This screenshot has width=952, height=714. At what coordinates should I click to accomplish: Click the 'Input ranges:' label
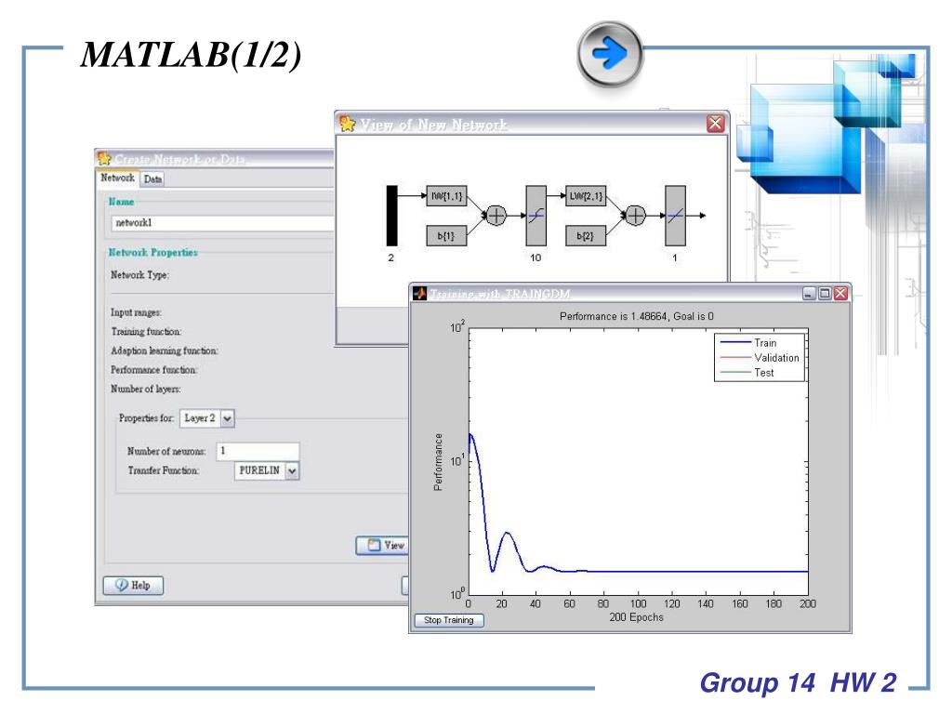[136, 312]
